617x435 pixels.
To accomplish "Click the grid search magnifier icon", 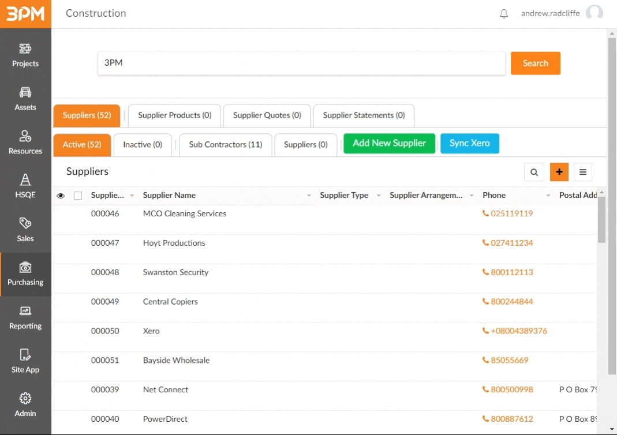I will pyautogui.click(x=534, y=172).
